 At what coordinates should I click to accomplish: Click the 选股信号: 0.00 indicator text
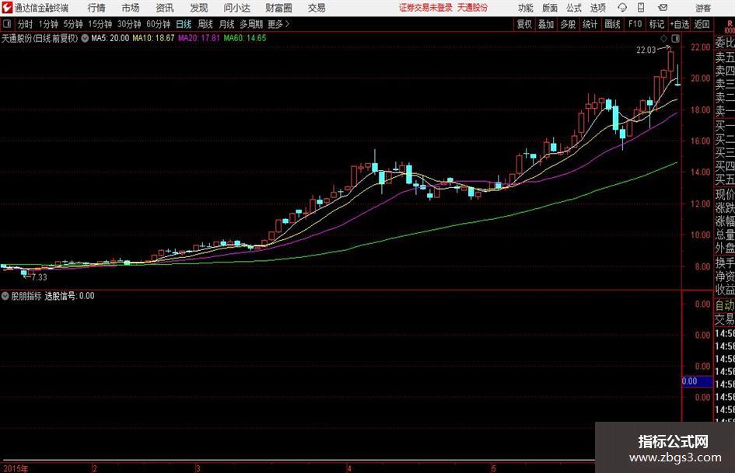[x=69, y=296]
